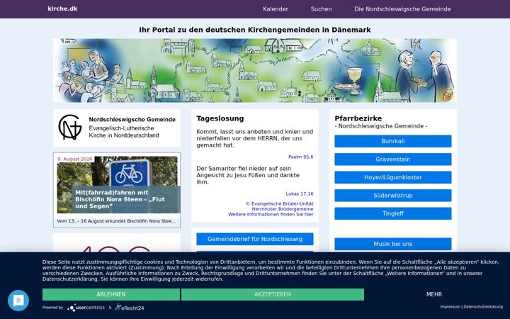Open the Lukas 17,16 reference
The height and width of the screenshot is (319, 510).
coord(299,194)
